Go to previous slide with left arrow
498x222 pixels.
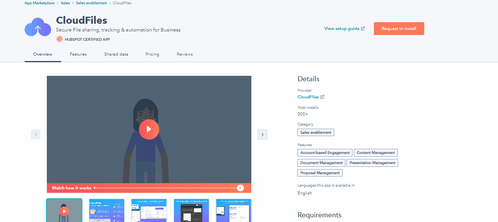(x=36, y=135)
